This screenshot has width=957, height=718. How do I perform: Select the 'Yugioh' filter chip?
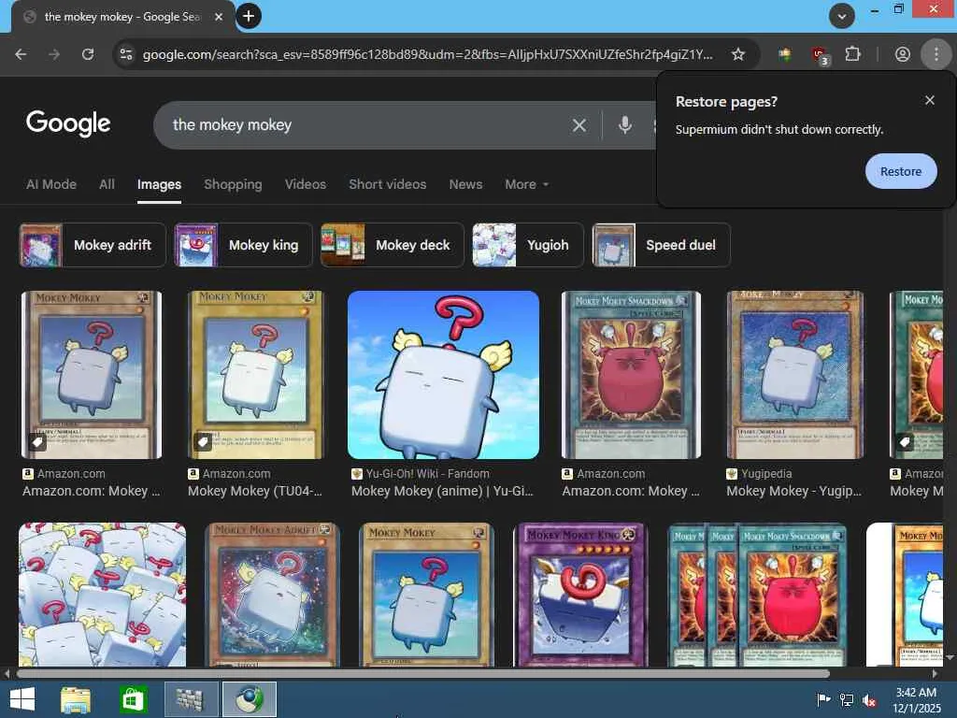(527, 245)
